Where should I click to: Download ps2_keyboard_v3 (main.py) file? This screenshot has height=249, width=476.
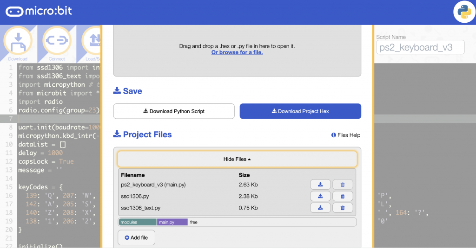320,185
